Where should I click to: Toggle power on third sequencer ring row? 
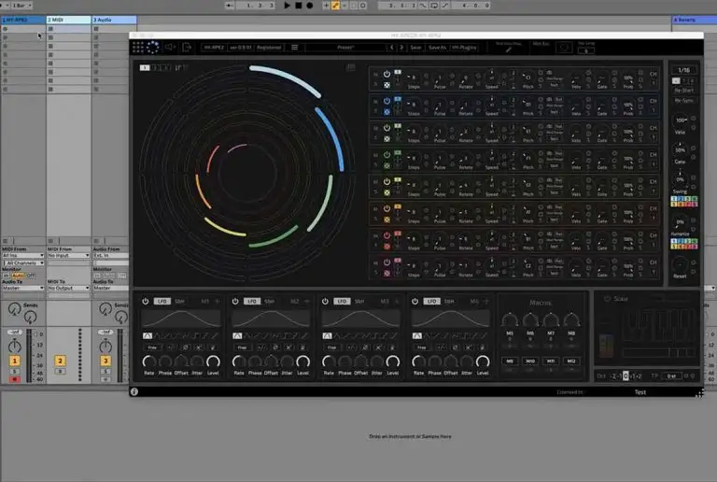[x=387, y=128]
